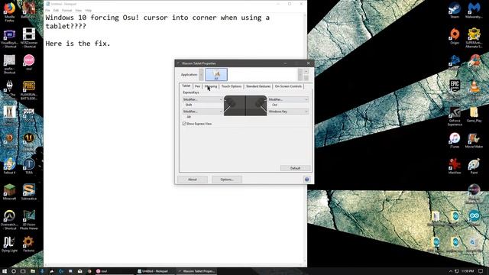The width and height of the screenshot is (489, 275).
Task: Launch Subnautica from the desktop
Action: pyautogui.click(x=29, y=192)
